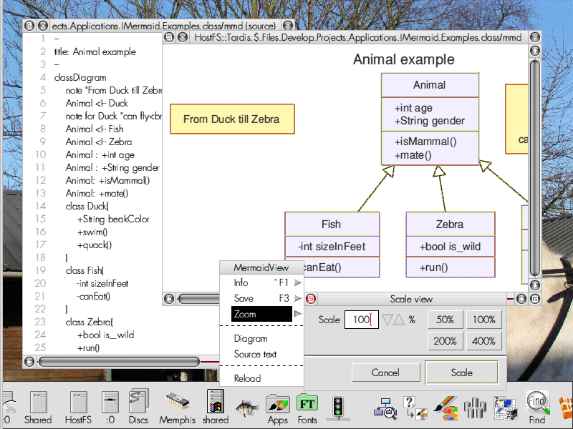Screen dimensions: 573x429
Task: Apply with the Scale button
Action: (461, 373)
